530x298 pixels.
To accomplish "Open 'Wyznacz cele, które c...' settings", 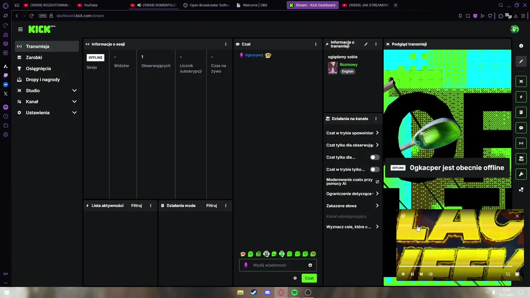I will [353, 227].
